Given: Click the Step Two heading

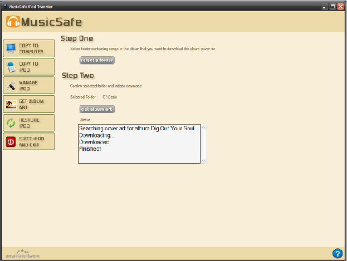Looking at the screenshot, I should [78, 76].
